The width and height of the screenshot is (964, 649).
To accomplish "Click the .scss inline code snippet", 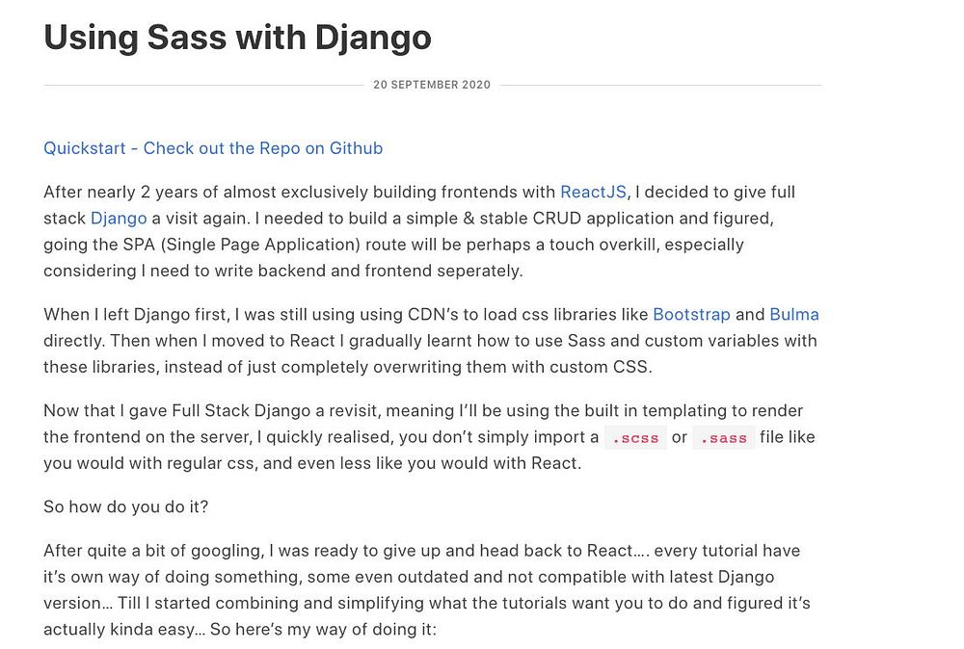I will [635, 438].
